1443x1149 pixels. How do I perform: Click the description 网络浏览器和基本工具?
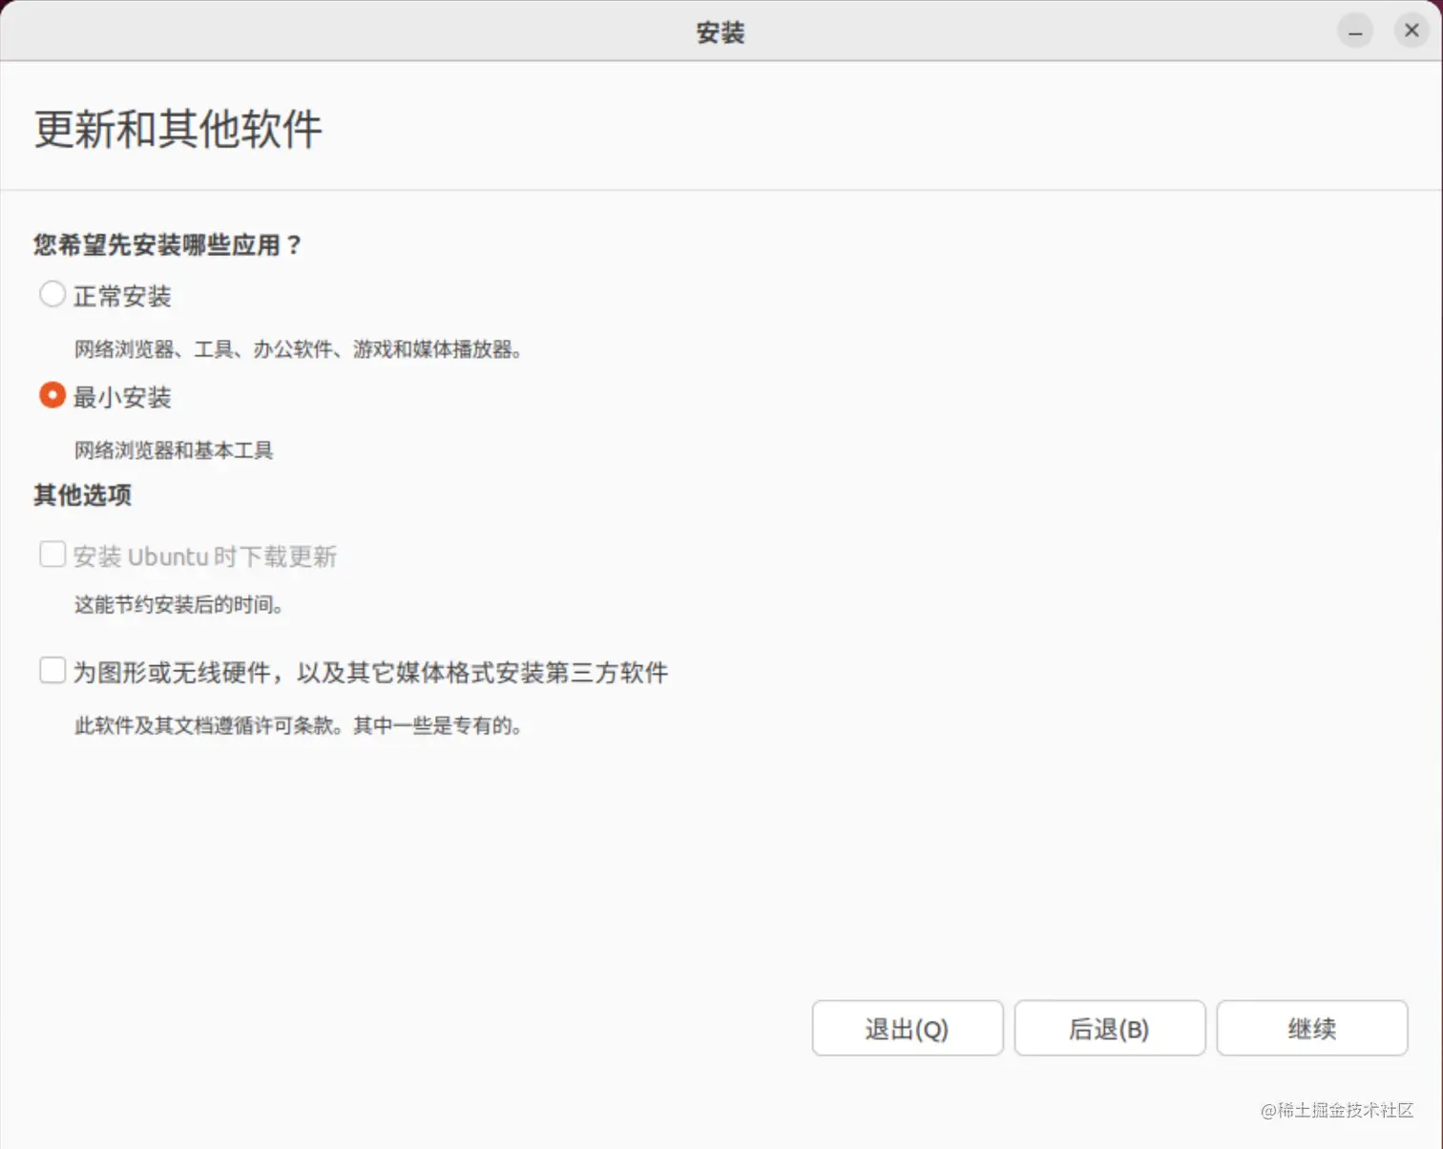tap(174, 450)
